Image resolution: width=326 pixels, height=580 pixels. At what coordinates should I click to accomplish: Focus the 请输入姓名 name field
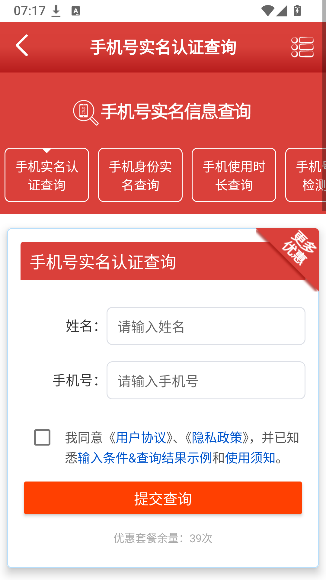coord(206,326)
